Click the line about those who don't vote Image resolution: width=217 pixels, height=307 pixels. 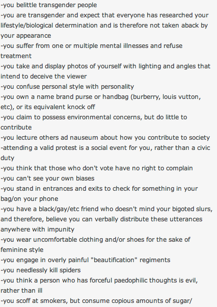coord(97,168)
